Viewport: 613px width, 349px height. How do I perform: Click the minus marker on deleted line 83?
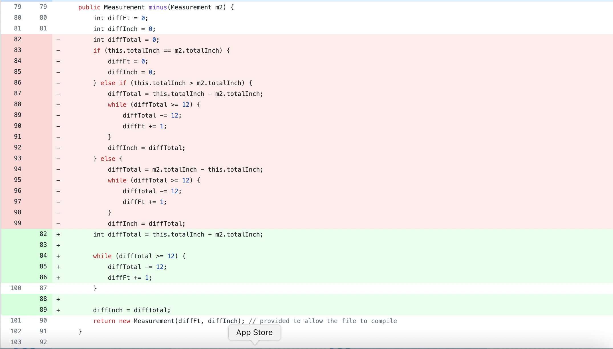tap(58, 51)
